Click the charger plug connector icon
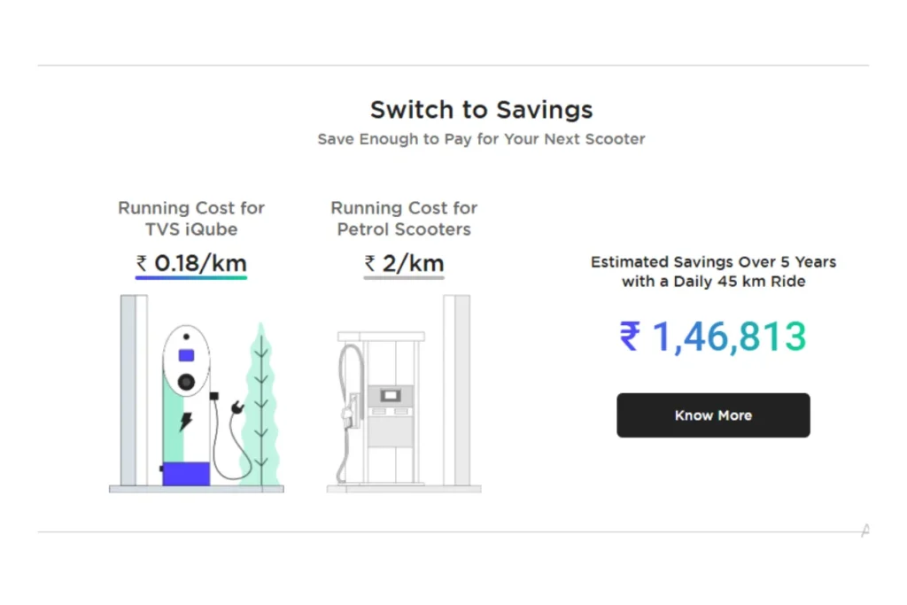 tap(237, 407)
